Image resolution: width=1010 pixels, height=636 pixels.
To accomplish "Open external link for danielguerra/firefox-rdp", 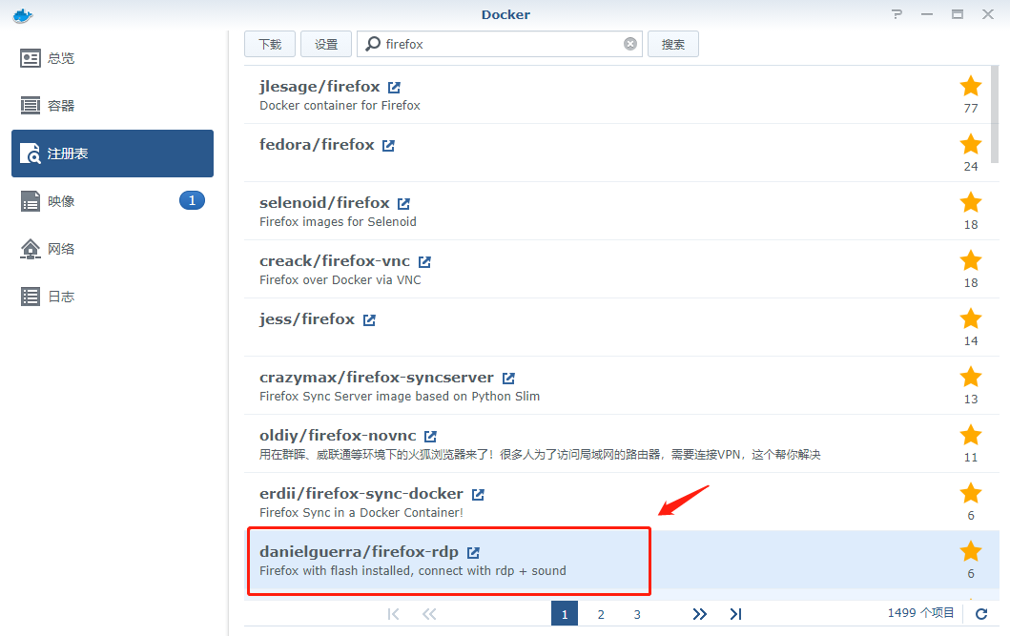I will 473,552.
